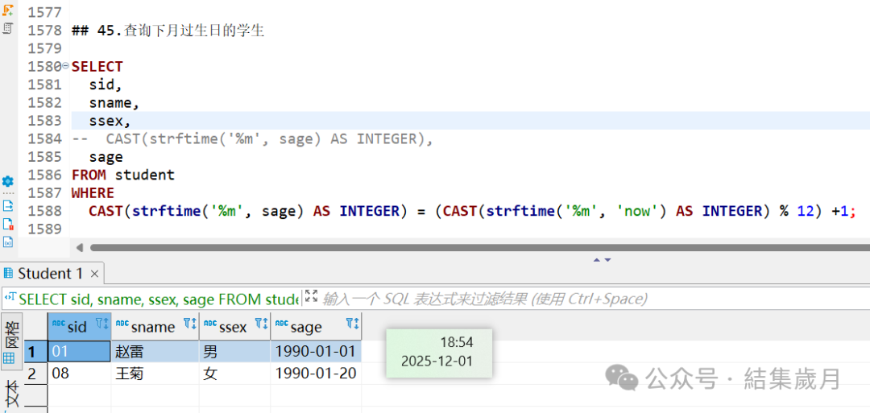Image resolution: width=870 pixels, height=413 pixels.
Task: Switch to the 文本 text view tab
Action: 11,393
